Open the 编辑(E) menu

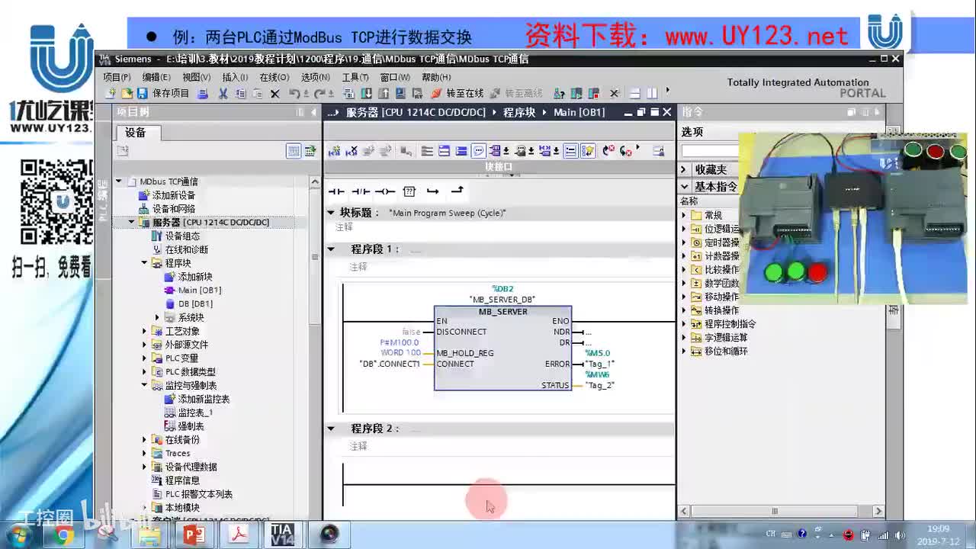coord(156,77)
